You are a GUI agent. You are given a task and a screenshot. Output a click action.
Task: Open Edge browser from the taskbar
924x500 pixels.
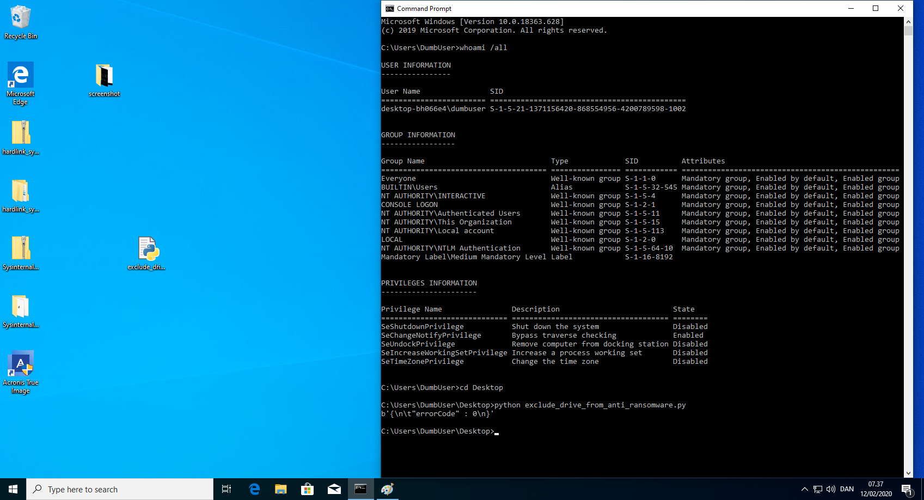click(254, 489)
